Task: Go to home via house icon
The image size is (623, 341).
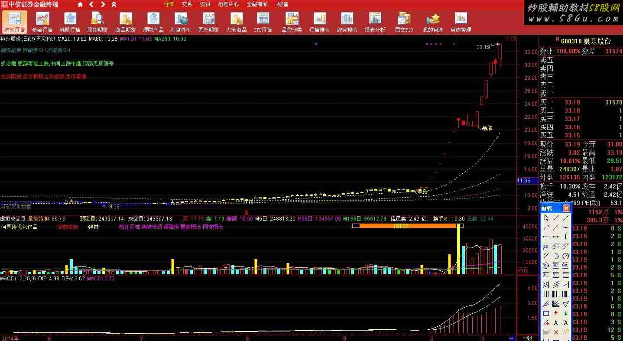Action: pyautogui.click(x=80, y=4)
